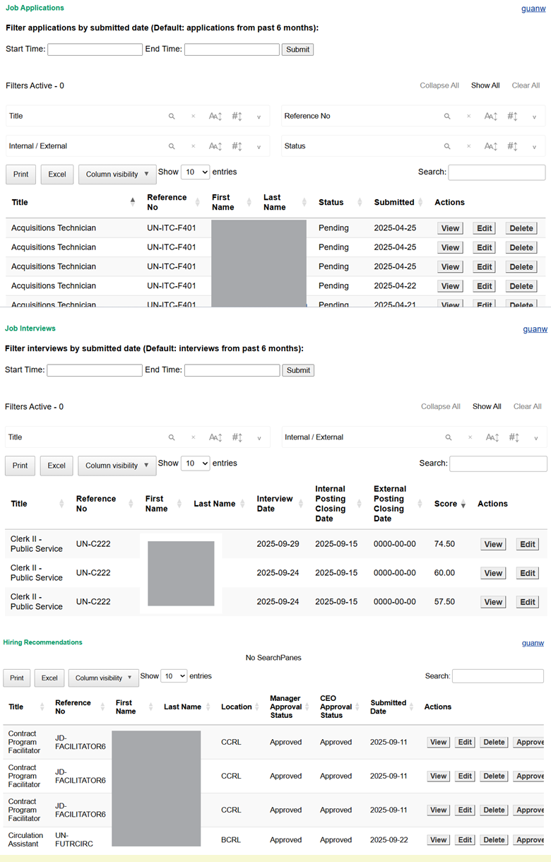Screen dimensions: 551x862
Task: Click the search icon in the Job Interviews Title pane
Action: (x=171, y=438)
